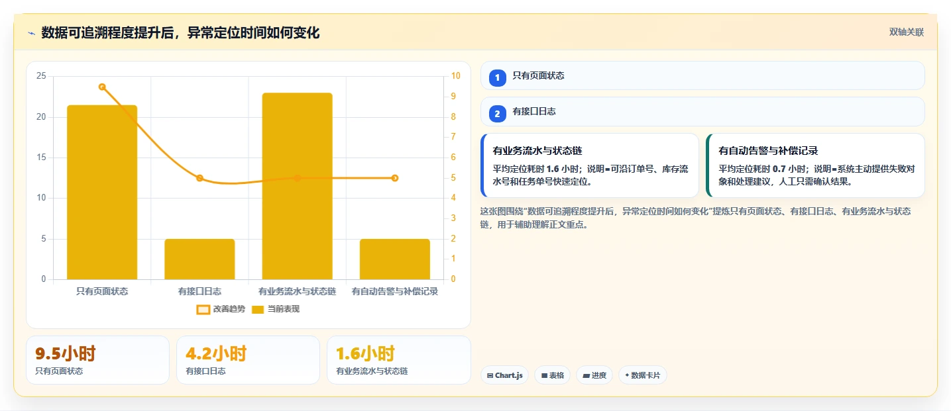951x411 pixels.
Task: Select step 2 有接口日志 row
Action: (702, 111)
